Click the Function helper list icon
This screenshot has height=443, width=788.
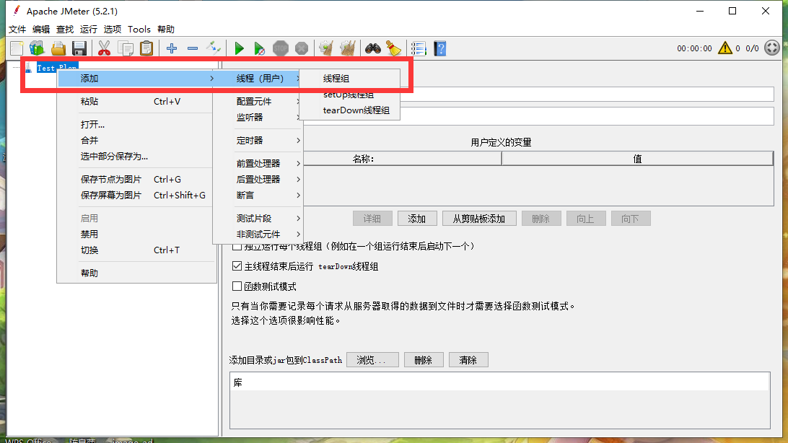419,48
